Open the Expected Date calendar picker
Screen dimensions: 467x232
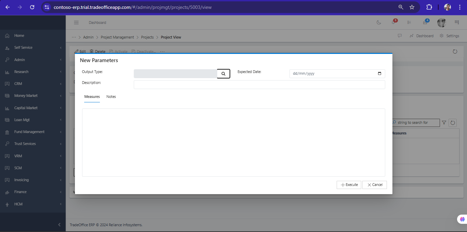pos(379,74)
